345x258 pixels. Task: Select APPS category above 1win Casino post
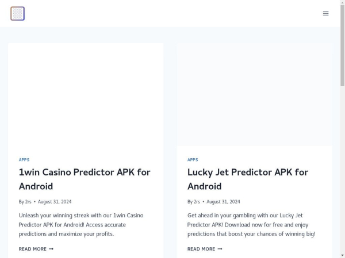[x=24, y=160]
